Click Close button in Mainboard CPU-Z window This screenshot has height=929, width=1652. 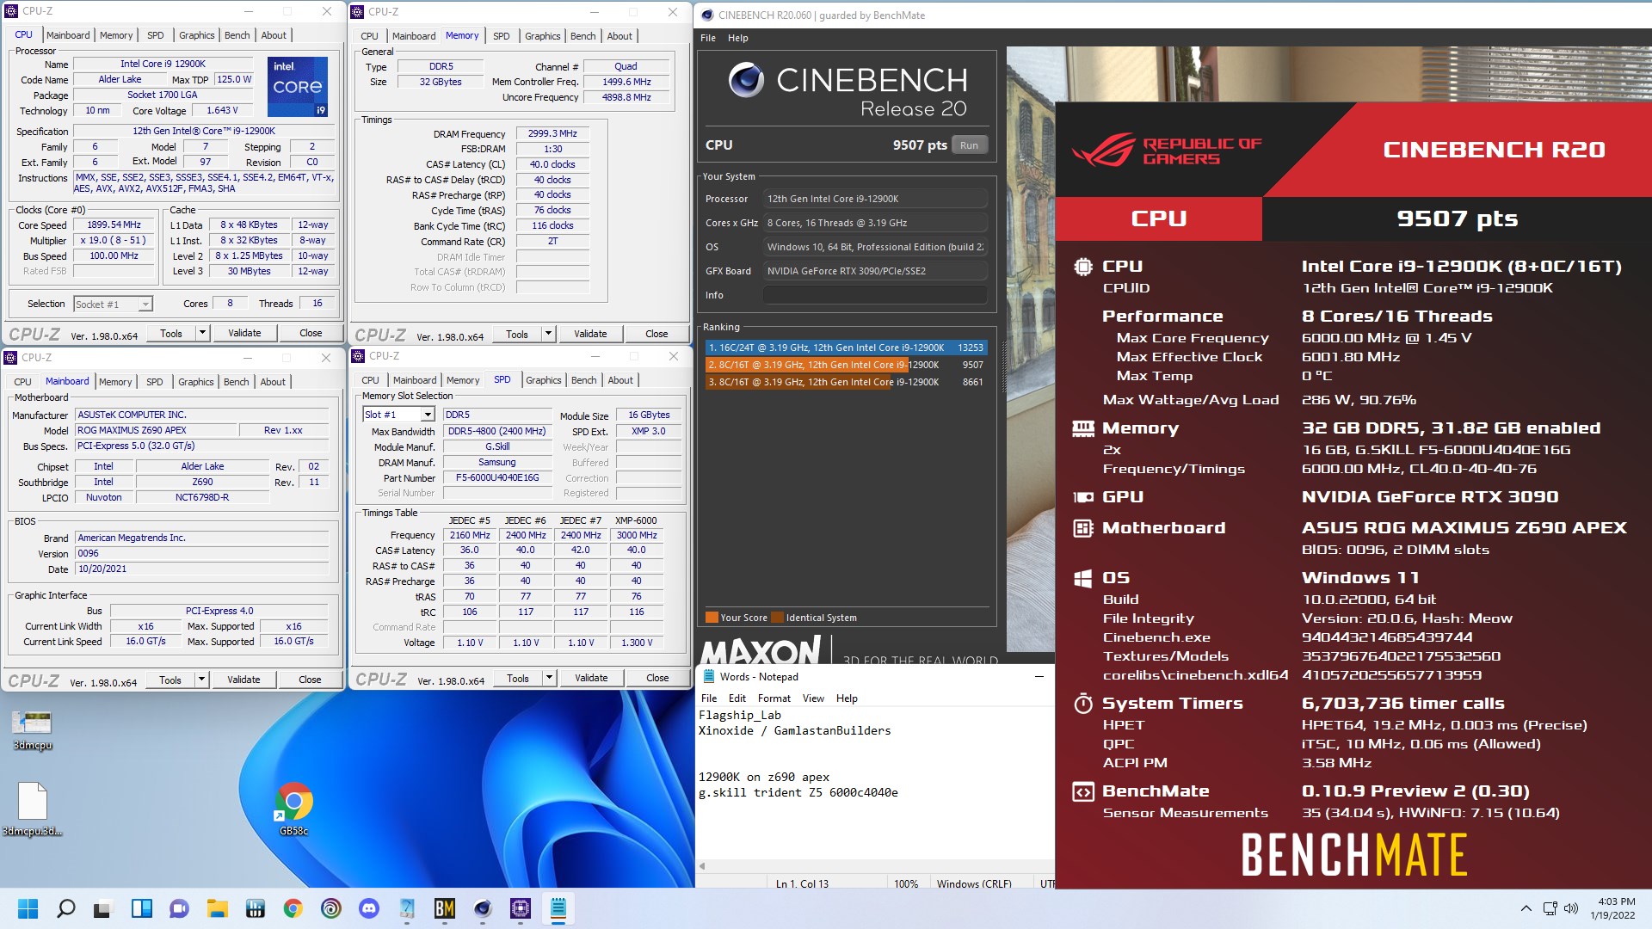pos(310,680)
